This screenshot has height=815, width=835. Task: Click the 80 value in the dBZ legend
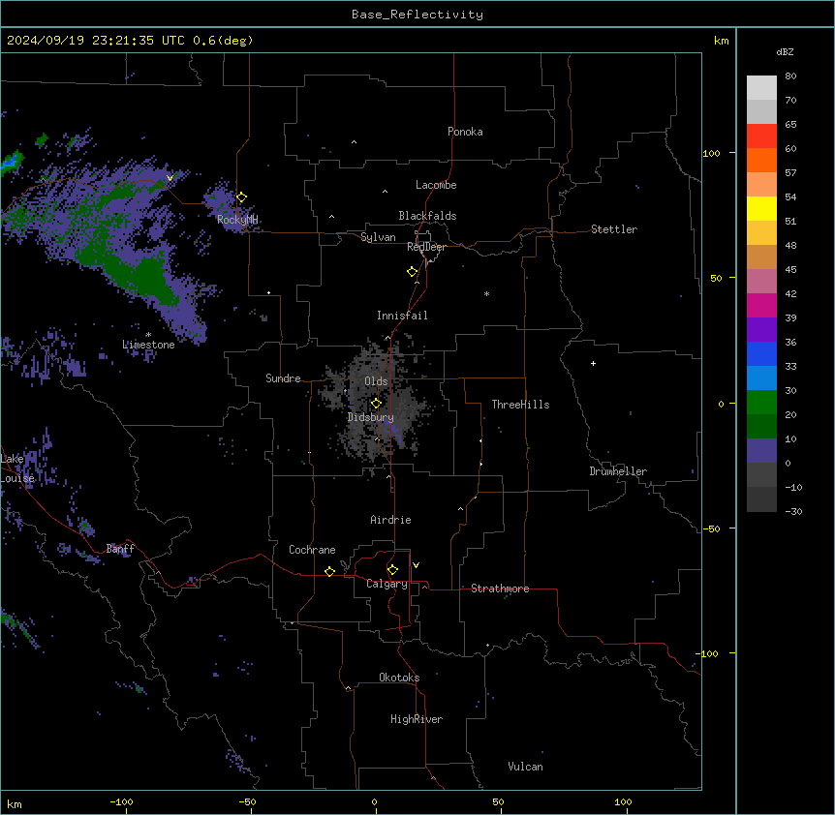pyautogui.click(x=790, y=76)
